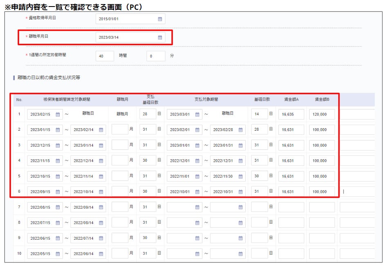Open calendar icon beside 2022/11/14 in row 5

coord(101,176)
